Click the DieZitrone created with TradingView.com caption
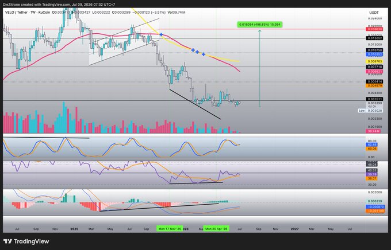This screenshot has height=250, width=391. (x=59, y=5)
